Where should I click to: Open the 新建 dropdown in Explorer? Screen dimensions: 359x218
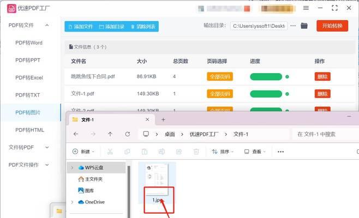click(x=83, y=152)
